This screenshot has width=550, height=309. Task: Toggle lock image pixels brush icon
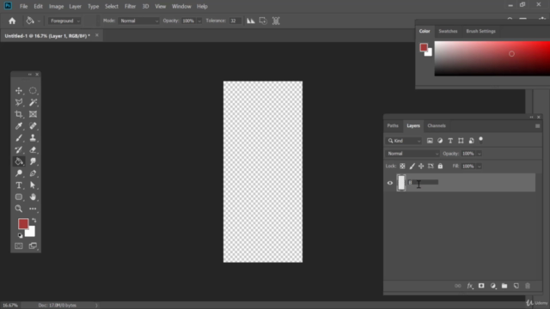click(412, 167)
